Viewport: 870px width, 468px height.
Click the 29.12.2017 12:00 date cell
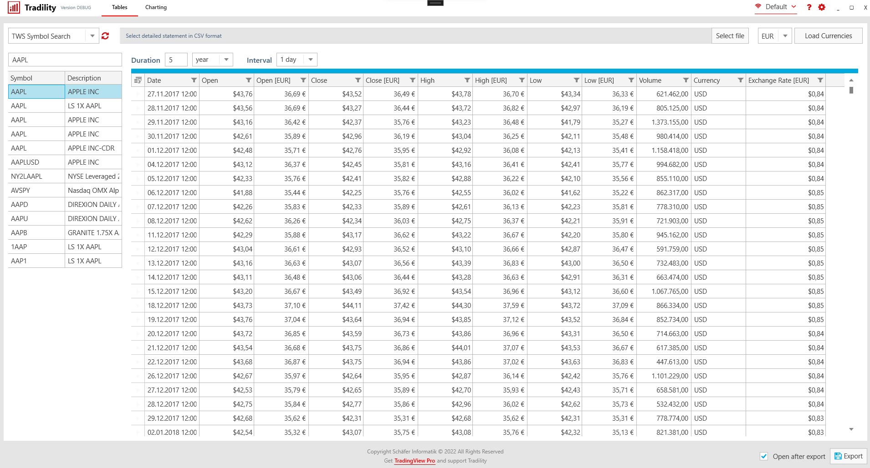(x=172, y=418)
